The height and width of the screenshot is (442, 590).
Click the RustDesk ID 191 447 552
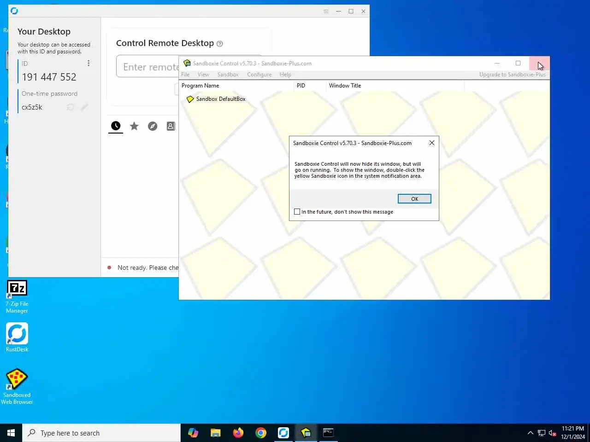[x=49, y=77]
